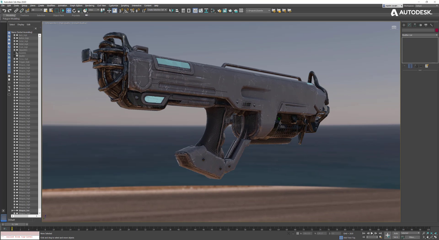Open the Create tab in command panel
Viewport: 439px width, 240px height.
pyautogui.click(x=404, y=25)
